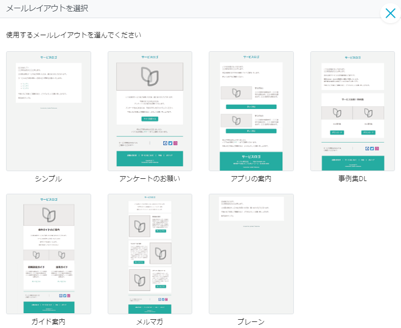Choose the ガイド案内 layout thumbnail

48,254
